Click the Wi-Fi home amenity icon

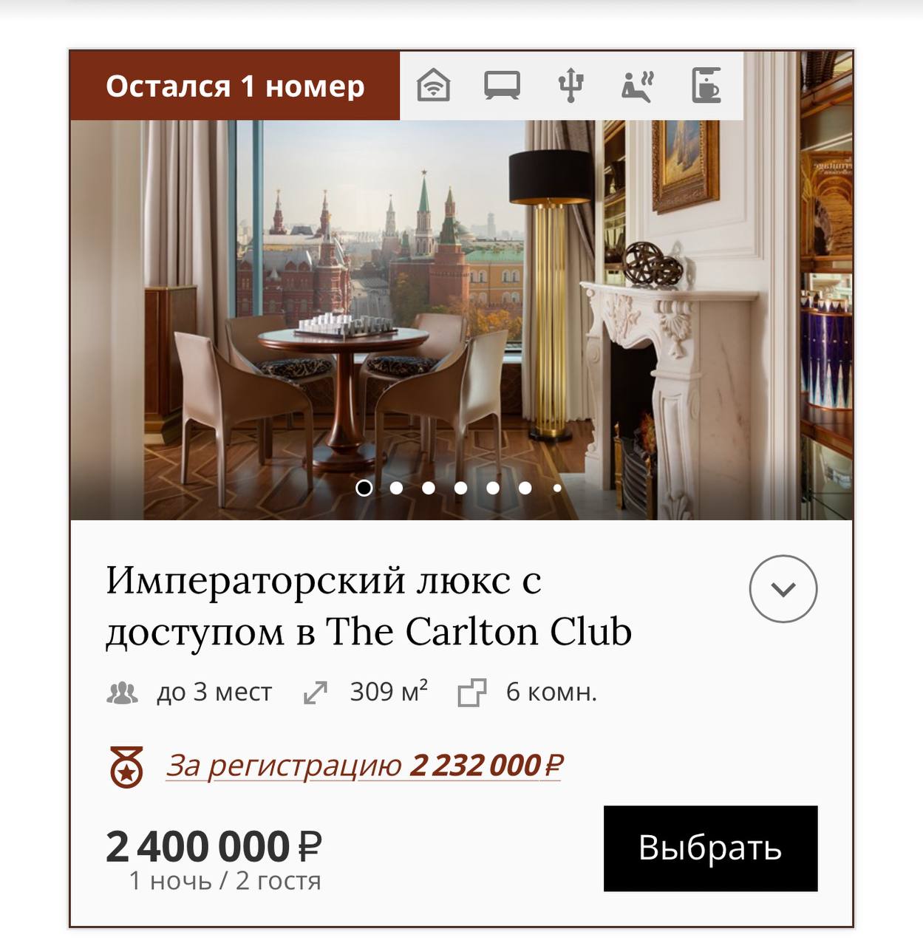[434, 85]
